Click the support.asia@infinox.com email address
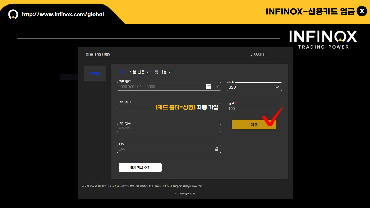This screenshot has height=208, width=370. (188, 186)
